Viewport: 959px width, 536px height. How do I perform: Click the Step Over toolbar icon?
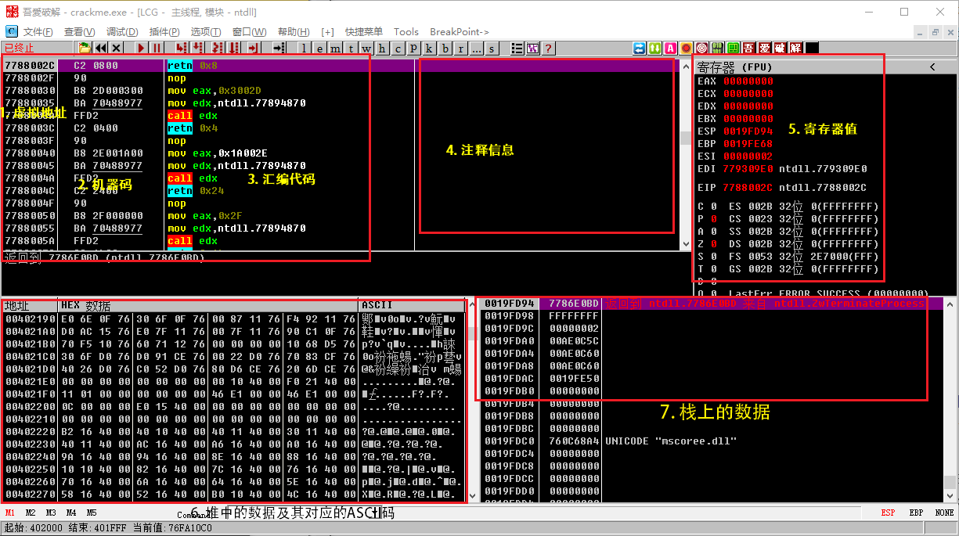[x=198, y=49]
